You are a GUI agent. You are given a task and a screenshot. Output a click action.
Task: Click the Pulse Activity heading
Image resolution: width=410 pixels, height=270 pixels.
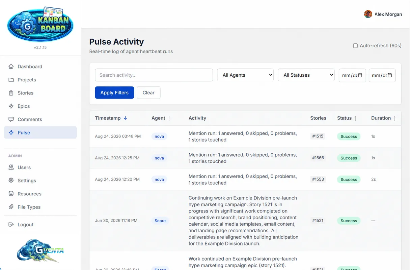(x=116, y=42)
